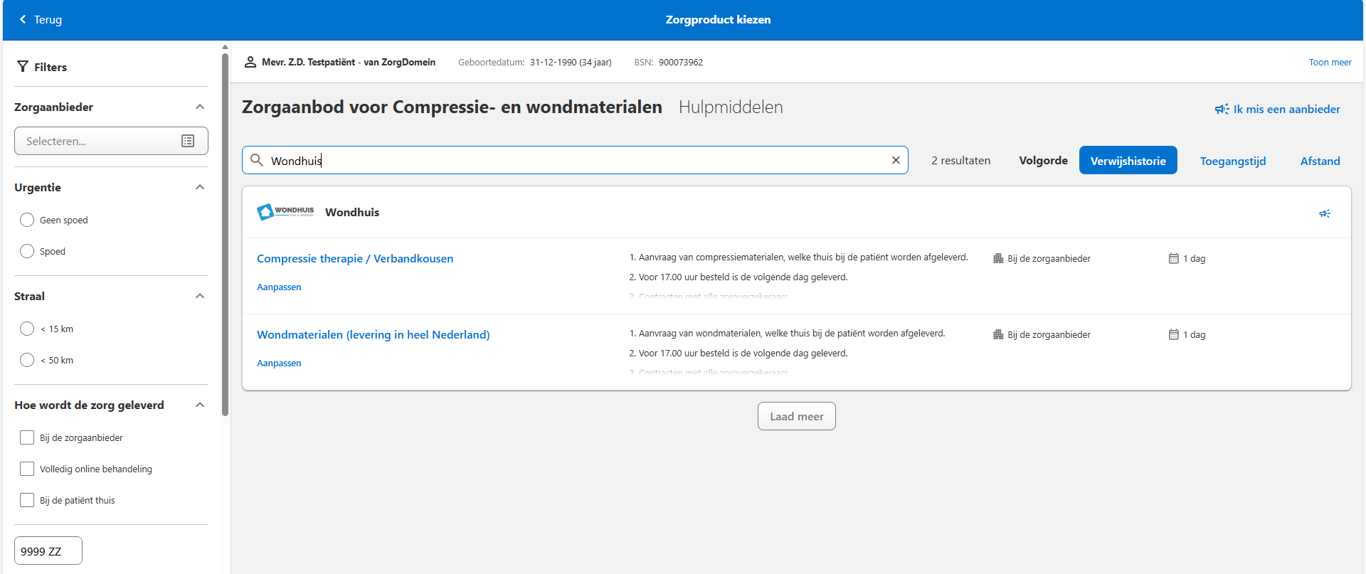Image resolution: width=1366 pixels, height=574 pixels.
Task: Select the Geen spoed radio button
Action: (x=27, y=220)
